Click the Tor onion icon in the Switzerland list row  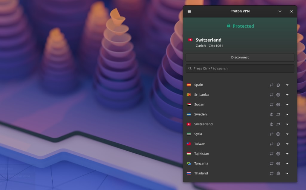[x=271, y=124]
